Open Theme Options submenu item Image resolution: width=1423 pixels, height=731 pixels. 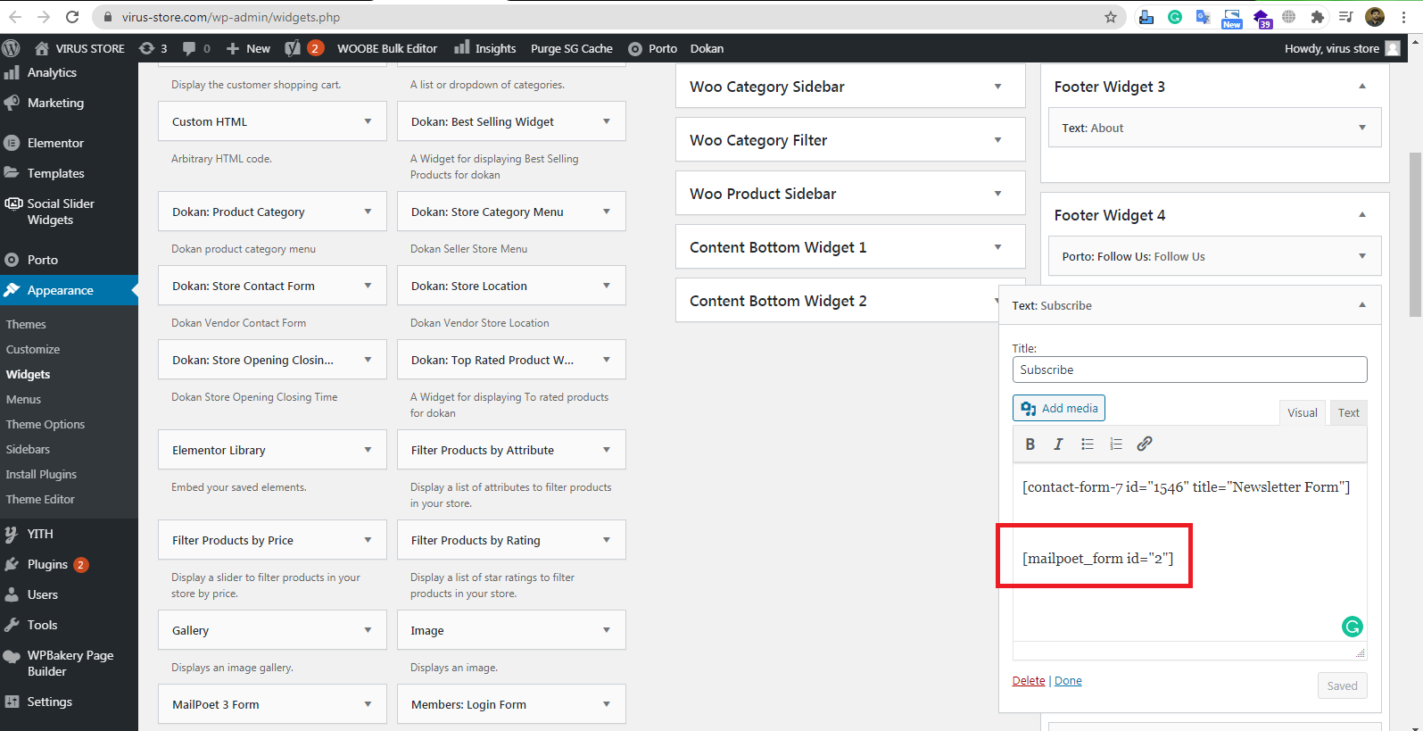(x=46, y=424)
